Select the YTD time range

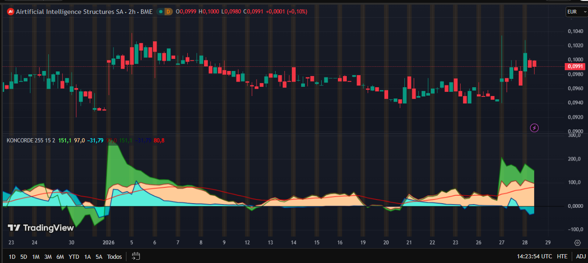[x=74, y=257]
